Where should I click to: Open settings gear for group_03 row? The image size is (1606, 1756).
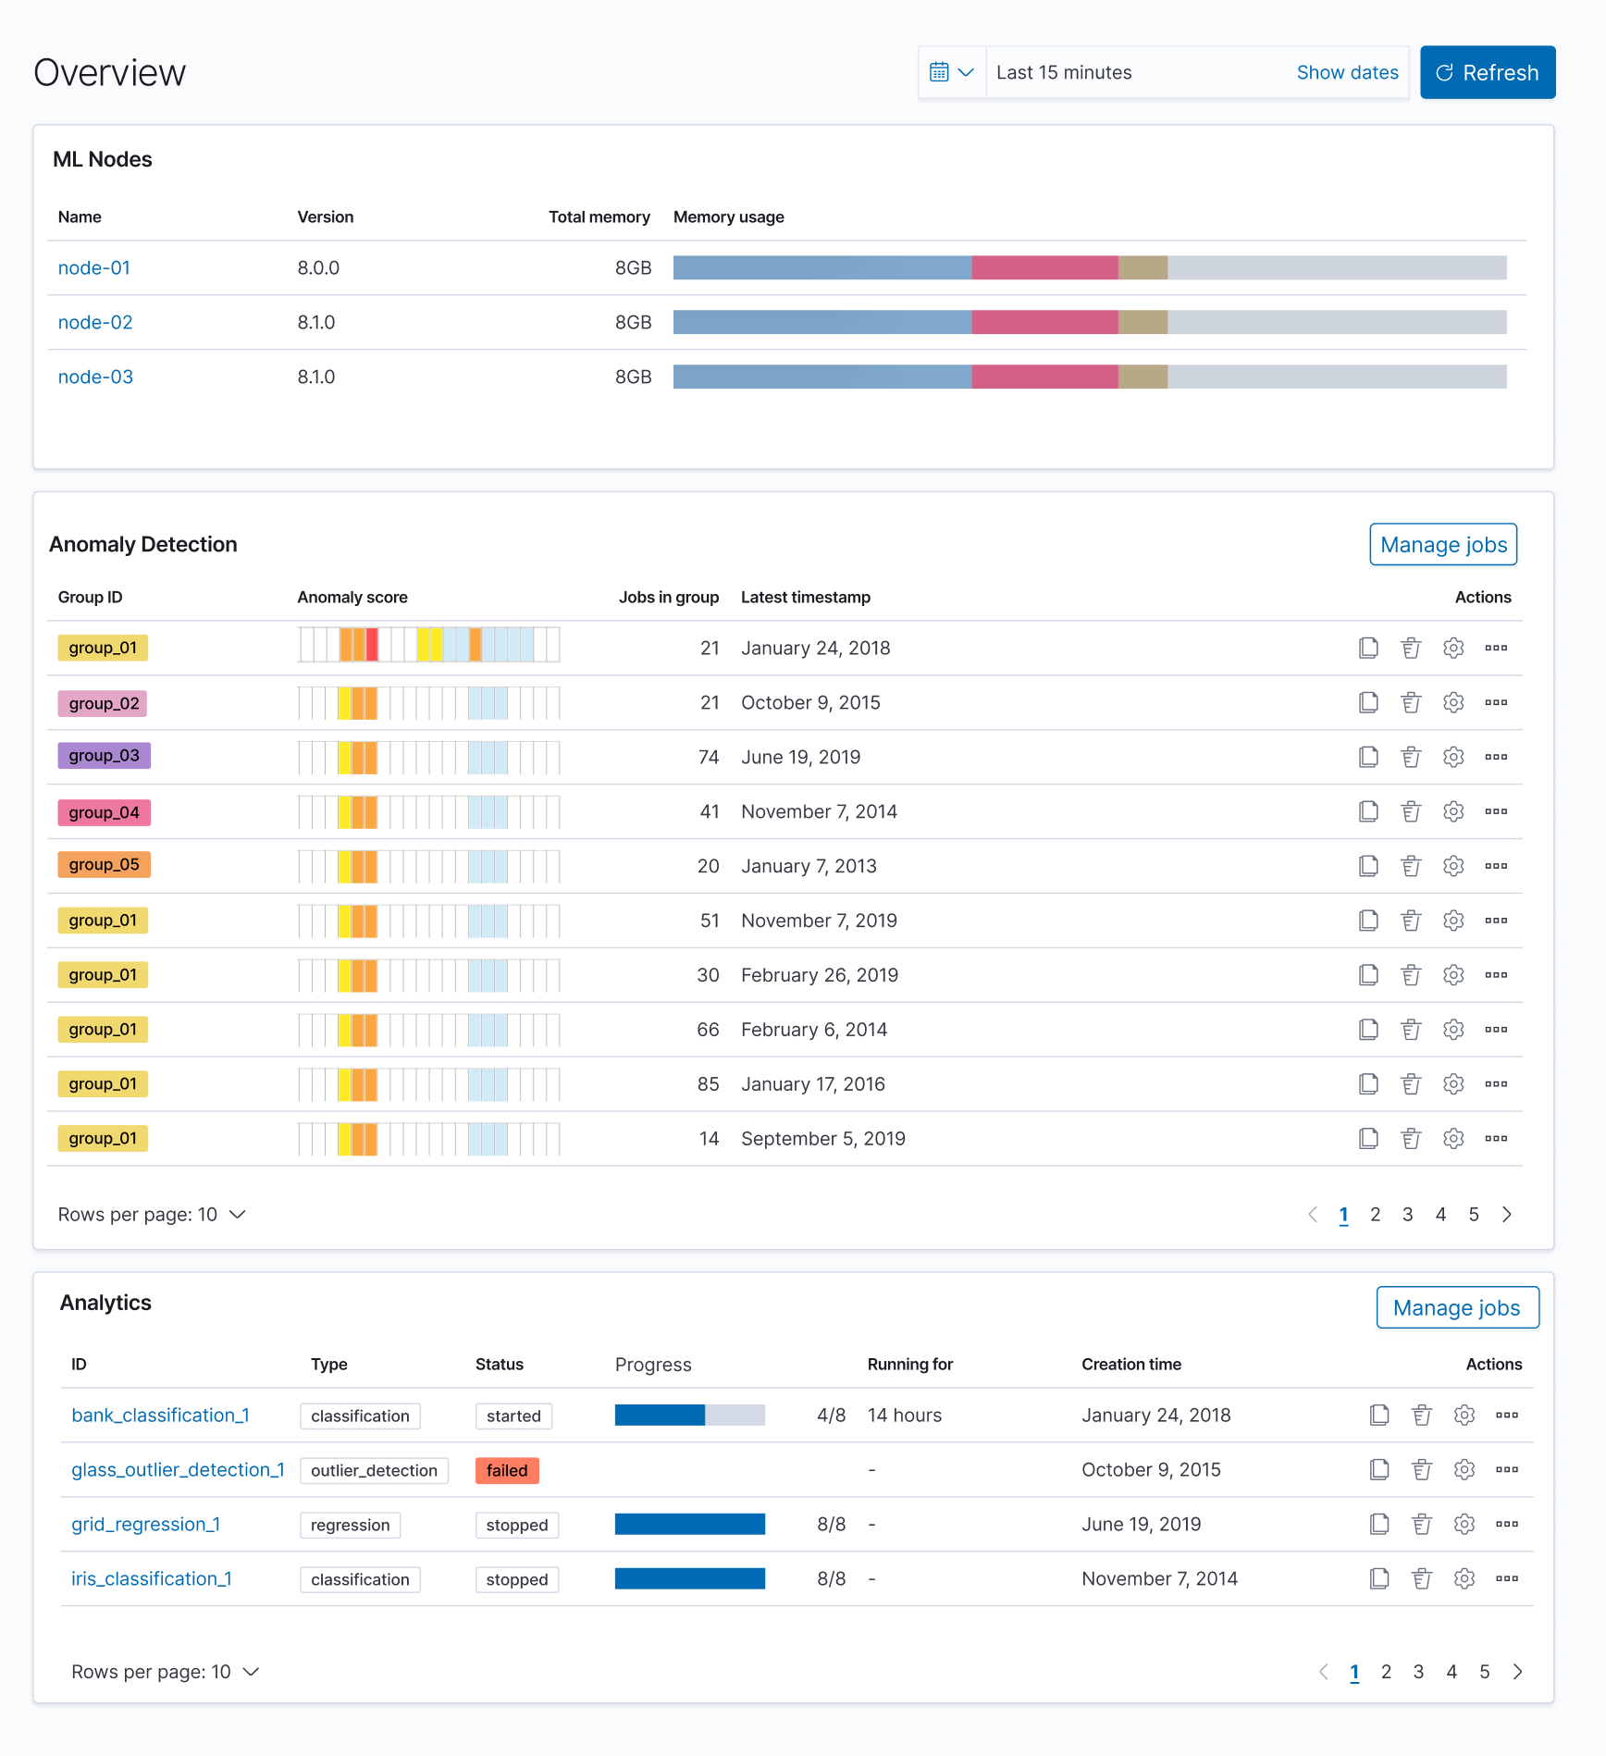pos(1453,757)
